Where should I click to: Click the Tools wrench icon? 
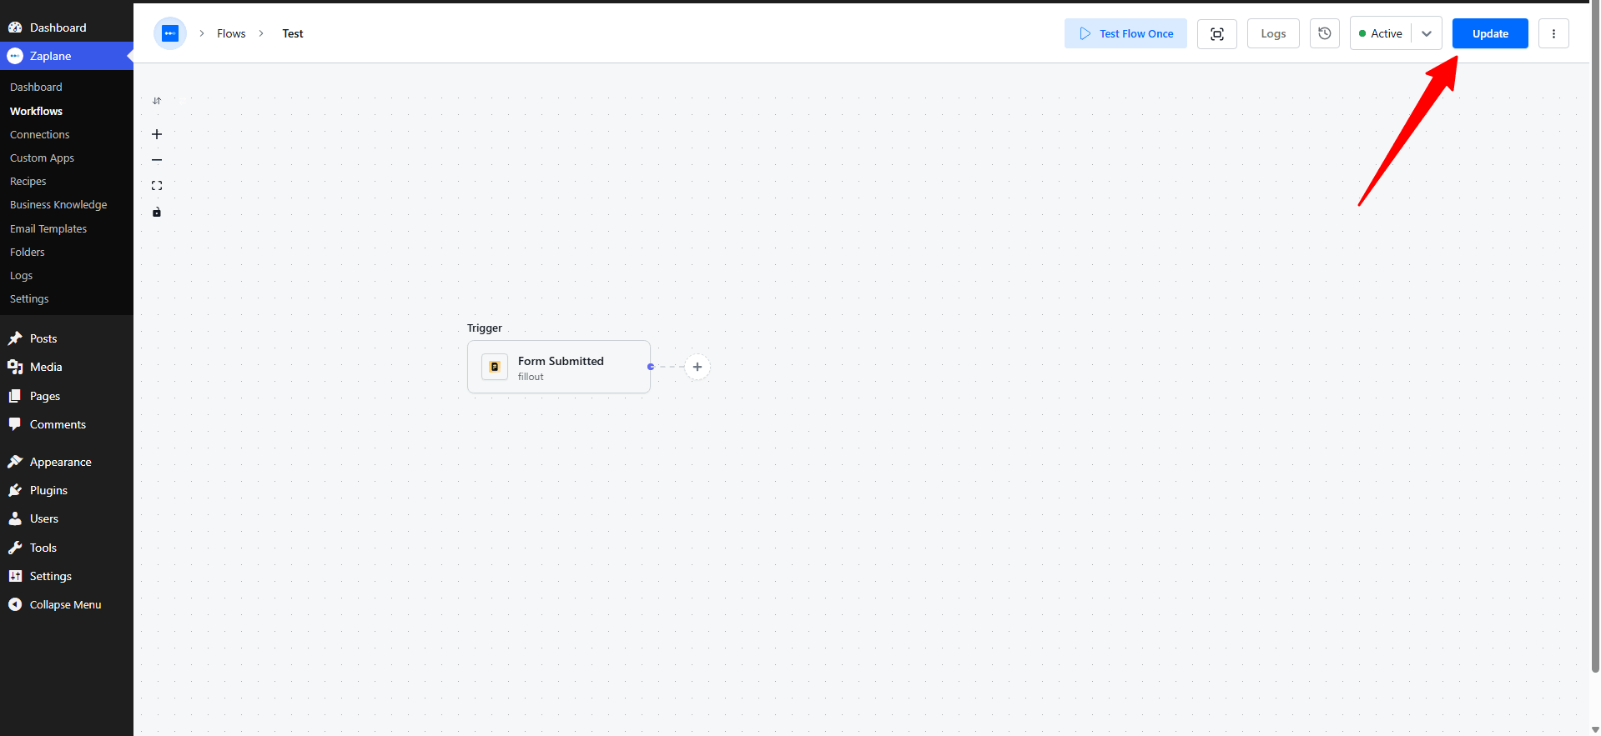click(x=15, y=548)
